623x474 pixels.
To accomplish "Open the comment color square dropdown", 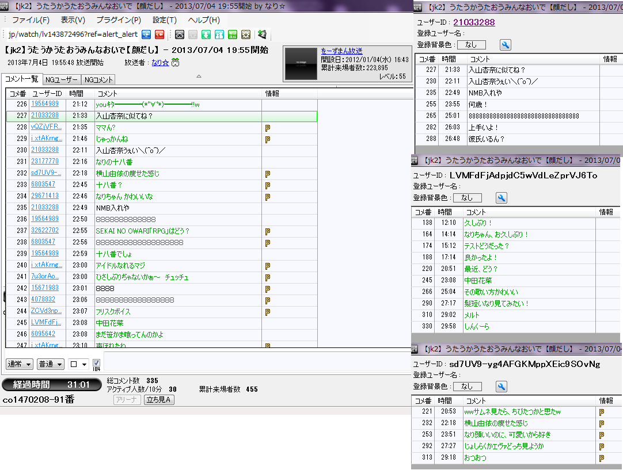I will [78, 364].
